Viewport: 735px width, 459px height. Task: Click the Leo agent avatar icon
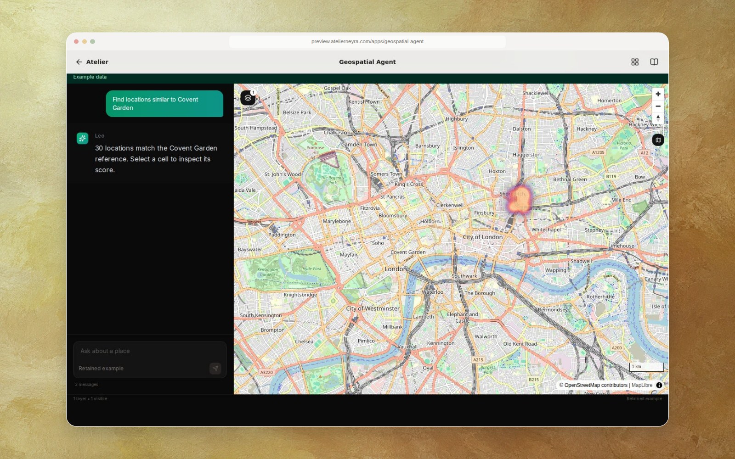pyautogui.click(x=82, y=138)
